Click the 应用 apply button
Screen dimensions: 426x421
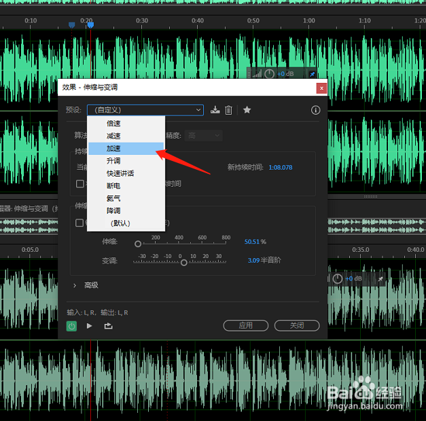[x=245, y=325]
